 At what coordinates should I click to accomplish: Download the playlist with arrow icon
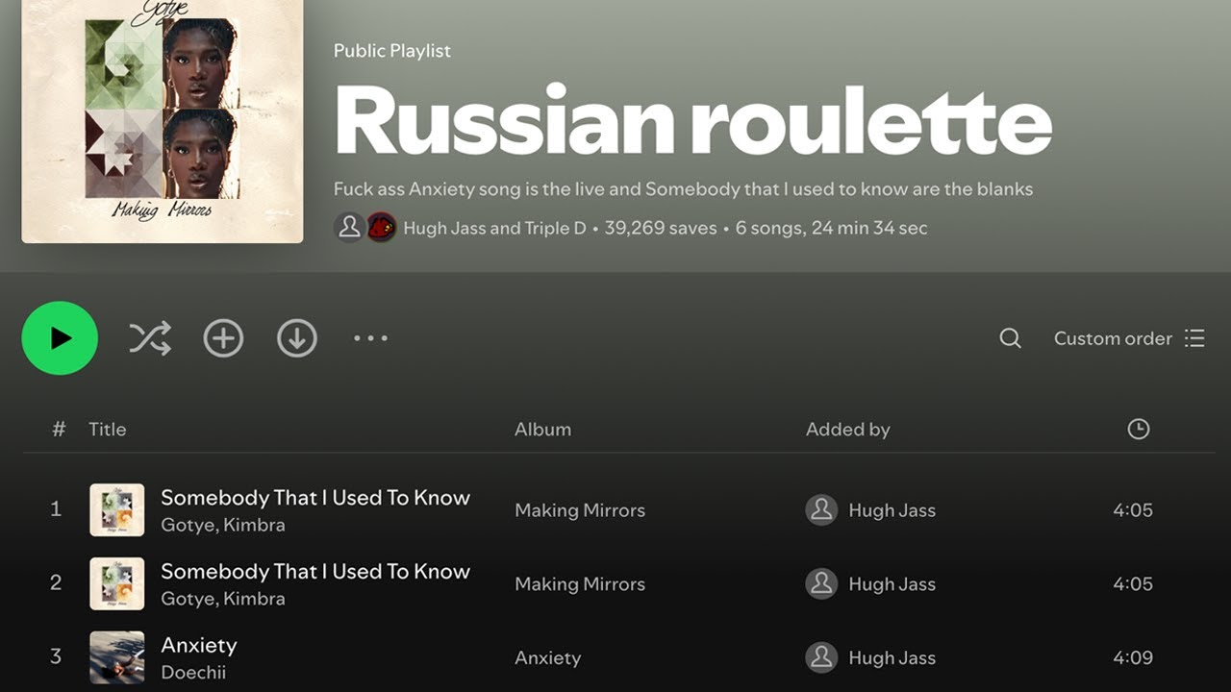297,338
